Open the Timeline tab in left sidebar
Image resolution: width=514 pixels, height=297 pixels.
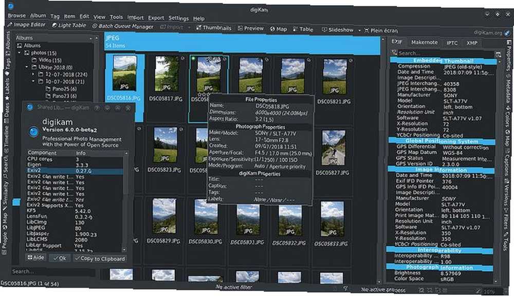7,140
